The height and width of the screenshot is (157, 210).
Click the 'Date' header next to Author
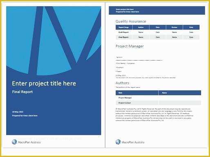click(x=158, y=27)
